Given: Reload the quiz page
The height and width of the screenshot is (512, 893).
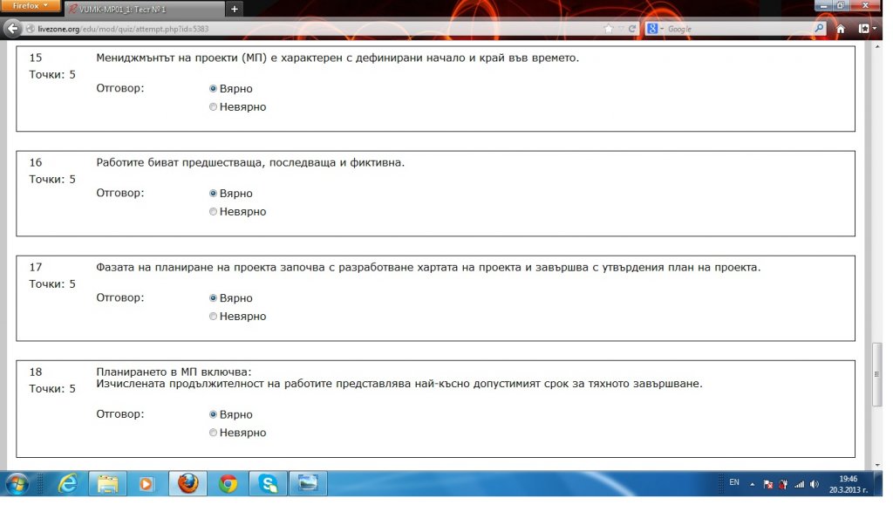Looking at the screenshot, I should point(632,29).
